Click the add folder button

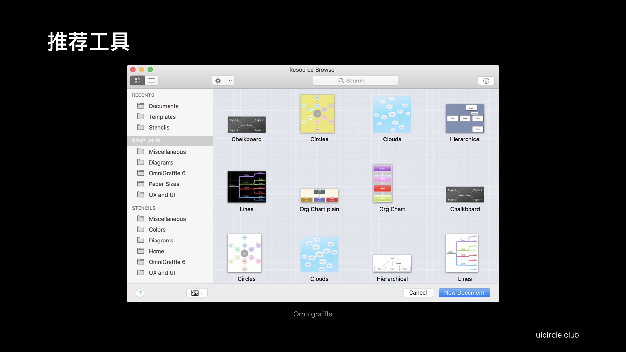click(x=197, y=293)
